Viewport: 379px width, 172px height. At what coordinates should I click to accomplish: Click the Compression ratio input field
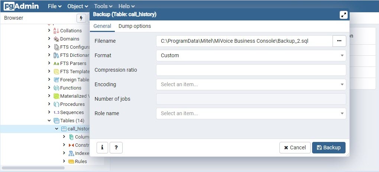(x=251, y=70)
